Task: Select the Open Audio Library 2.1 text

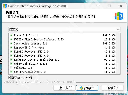Action: point(30,43)
